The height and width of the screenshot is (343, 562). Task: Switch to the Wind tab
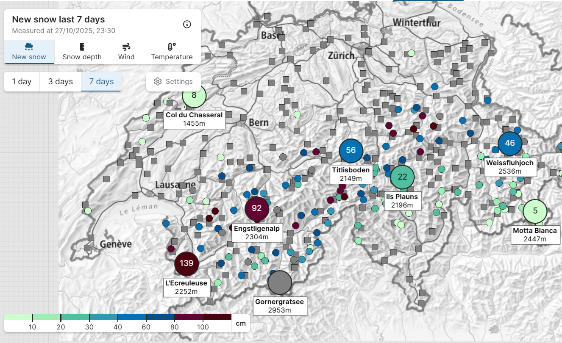[x=126, y=52]
